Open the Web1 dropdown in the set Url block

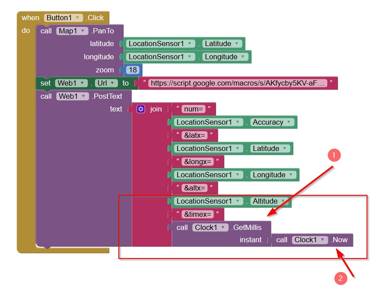tap(71, 83)
